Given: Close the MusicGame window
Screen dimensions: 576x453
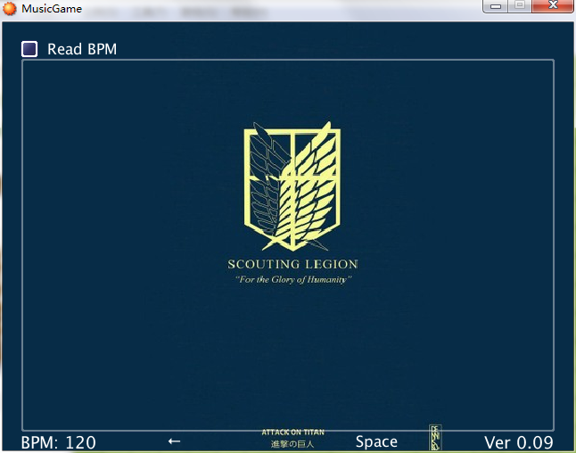Looking at the screenshot, I should tap(553, 5).
